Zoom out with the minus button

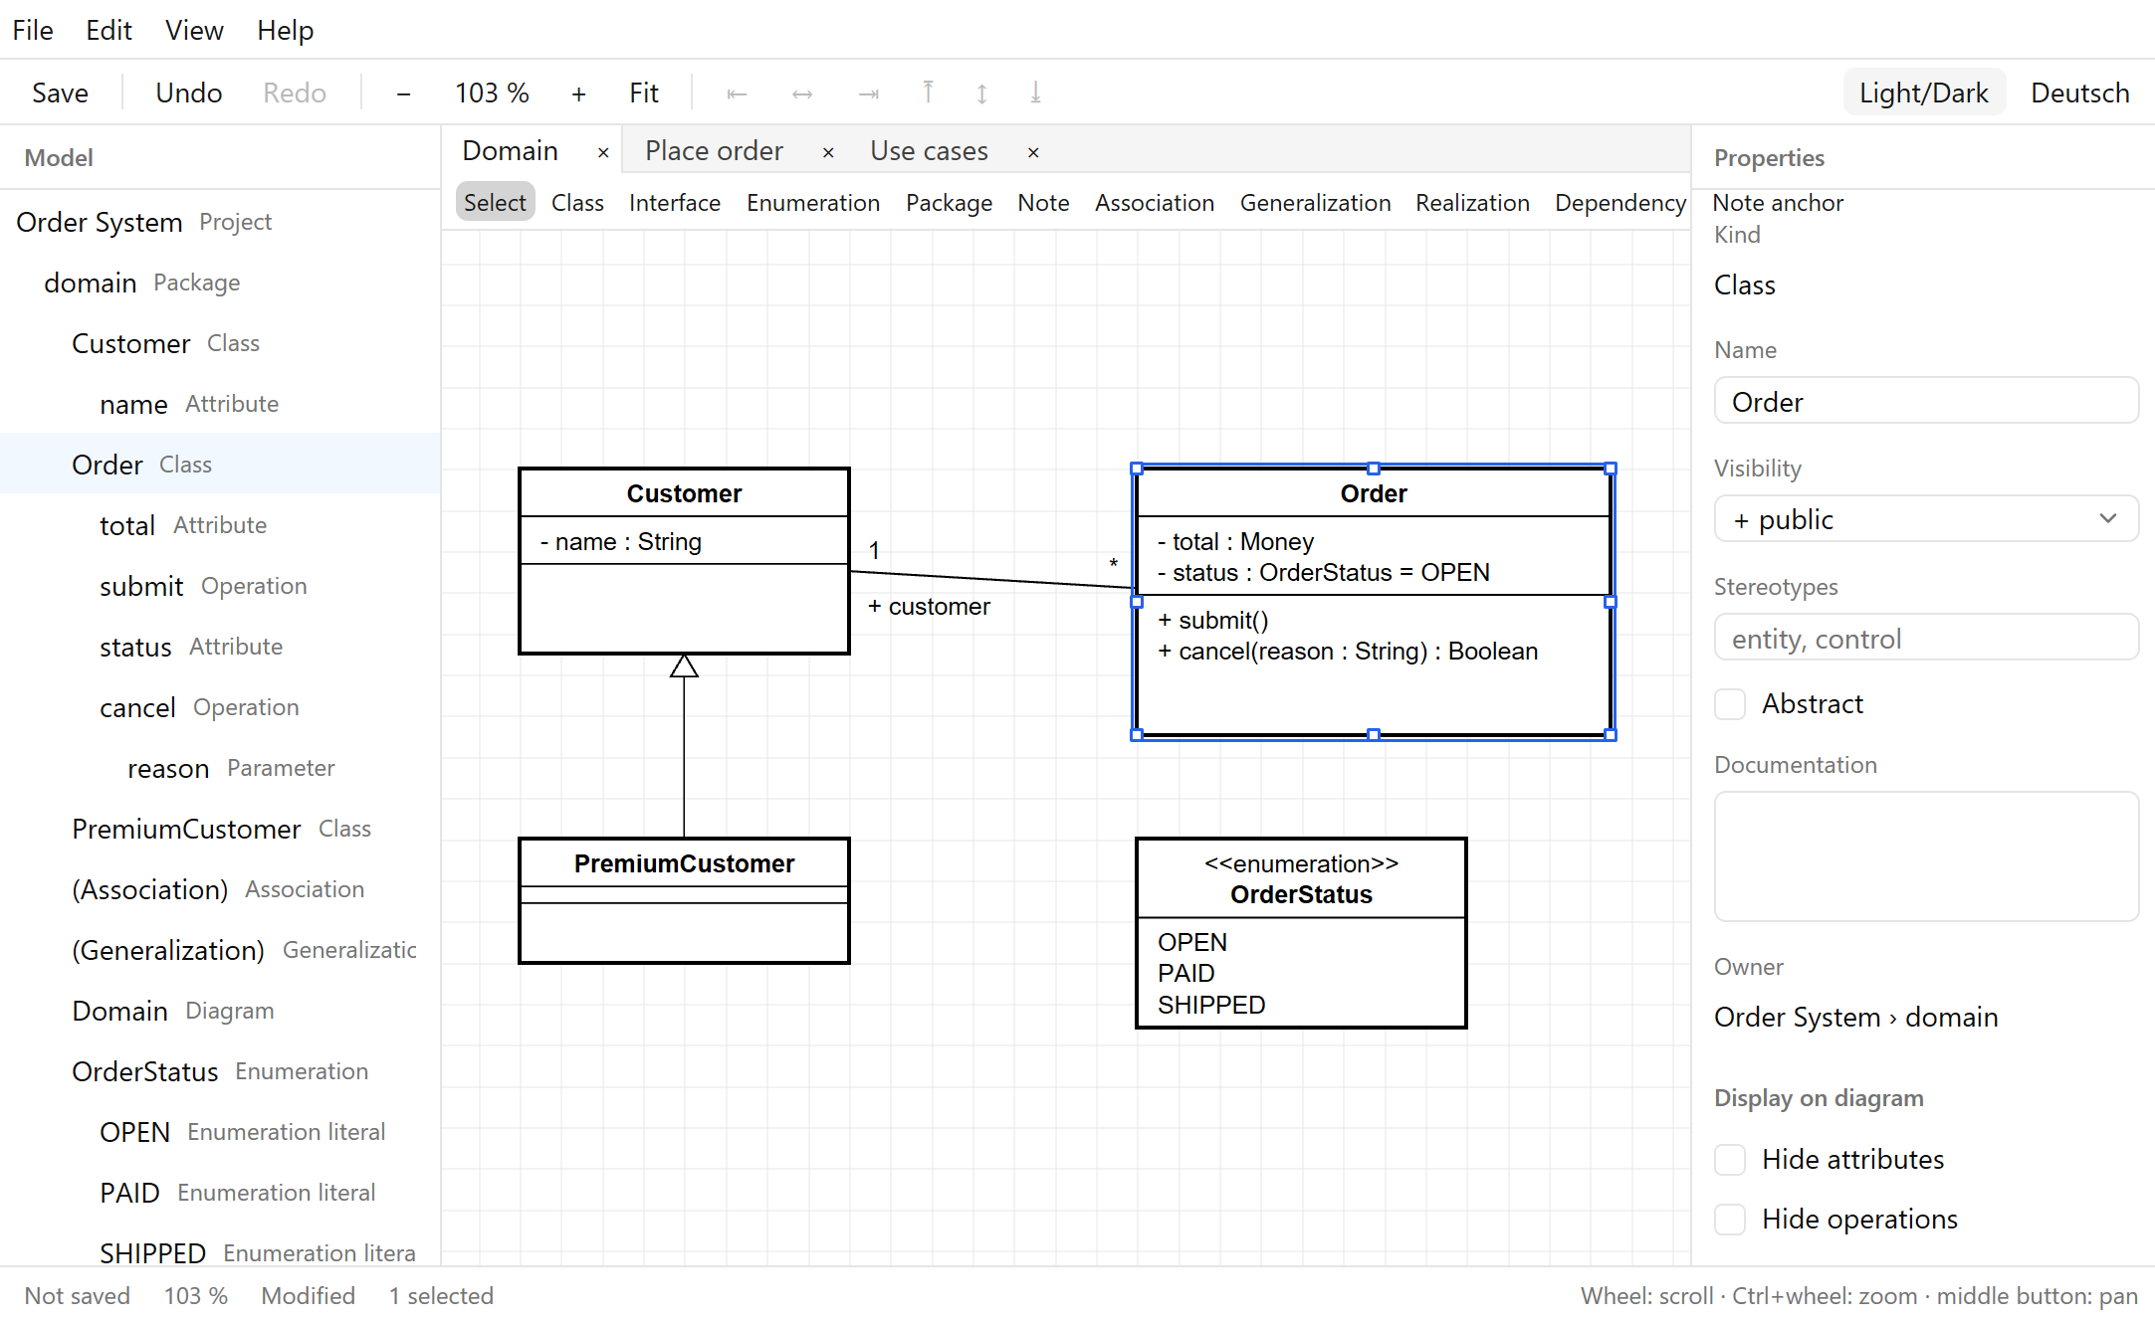tap(403, 94)
